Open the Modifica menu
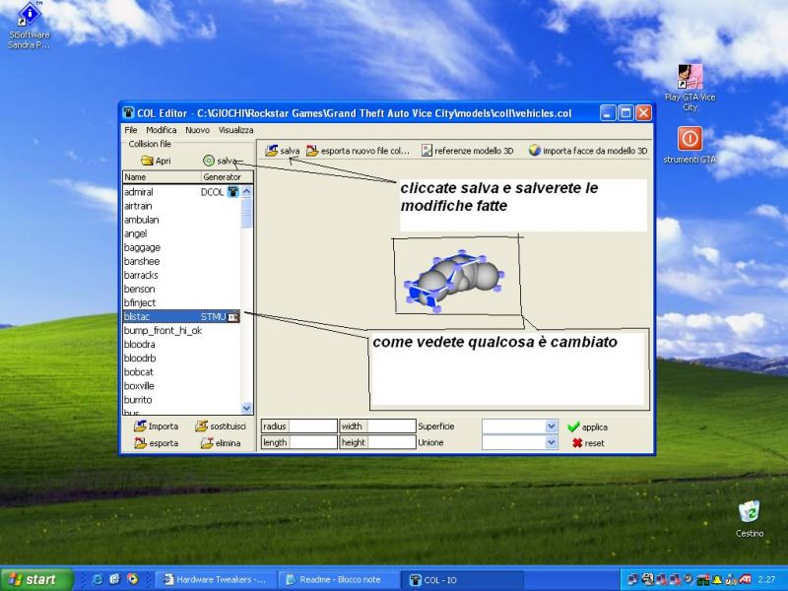The height and width of the screenshot is (591, 788). coord(161,130)
